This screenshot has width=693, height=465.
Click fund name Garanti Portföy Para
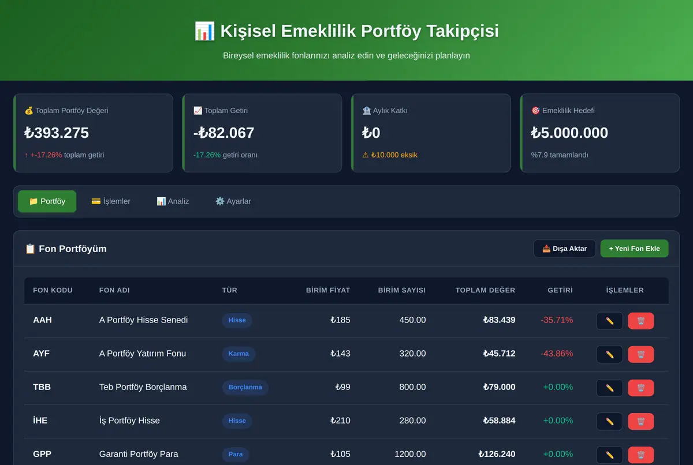139,454
